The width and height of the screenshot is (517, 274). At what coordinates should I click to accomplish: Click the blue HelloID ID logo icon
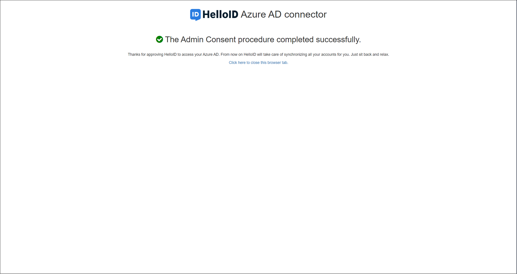[x=195, y=15]
